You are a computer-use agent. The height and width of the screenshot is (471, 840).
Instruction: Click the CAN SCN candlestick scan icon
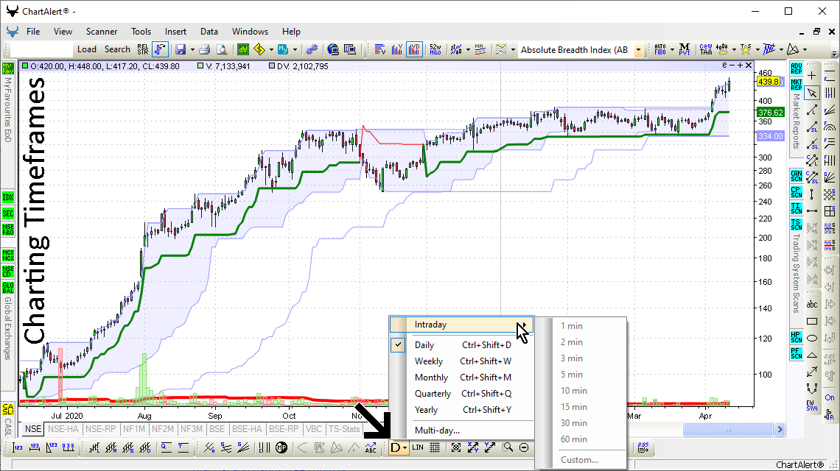coord(796,176)
